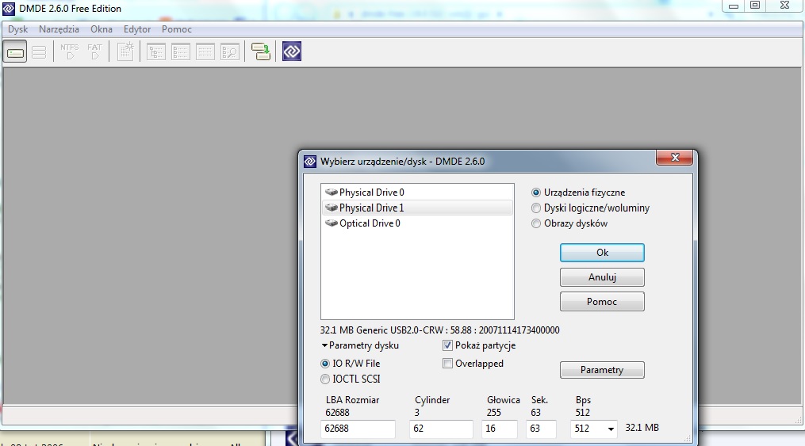Click the search in list icon
Viewport: 805px width, 446px height.
click(230, 51)
